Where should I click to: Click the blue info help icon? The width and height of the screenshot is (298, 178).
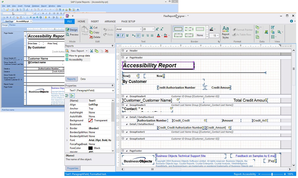pos(291,21)
